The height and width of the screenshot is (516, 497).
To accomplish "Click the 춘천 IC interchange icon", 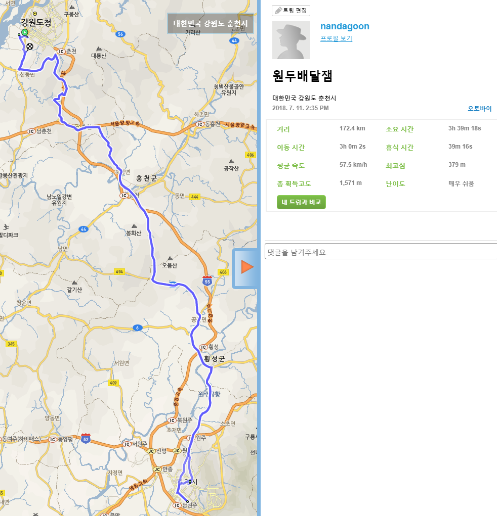I will tap(61, 52).
